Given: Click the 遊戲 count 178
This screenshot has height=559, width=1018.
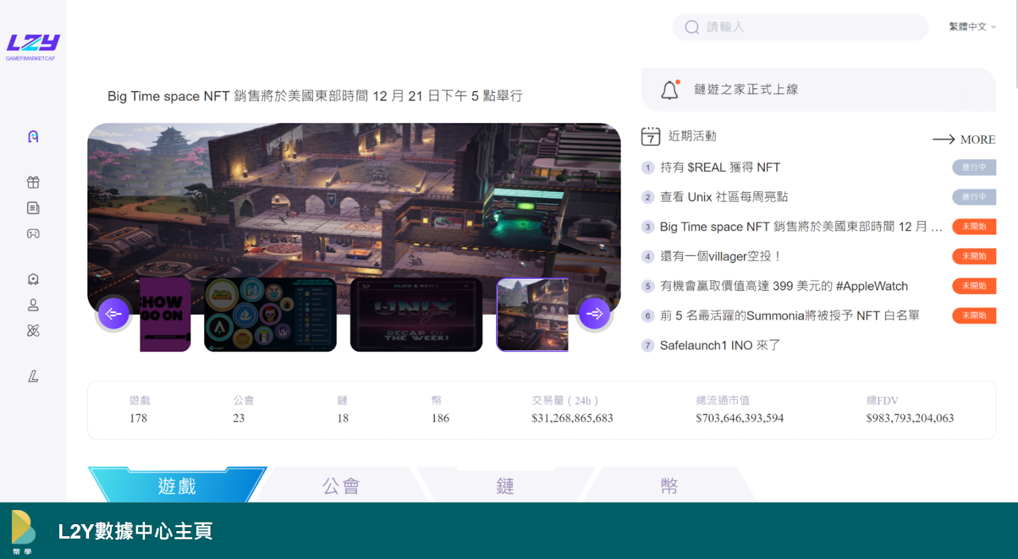Looking at the screenshot, I should coord(138,418).
